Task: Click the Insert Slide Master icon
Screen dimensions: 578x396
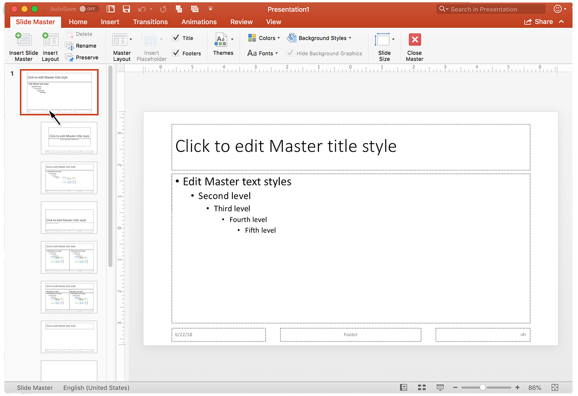Action: click(x=23, y=40)
